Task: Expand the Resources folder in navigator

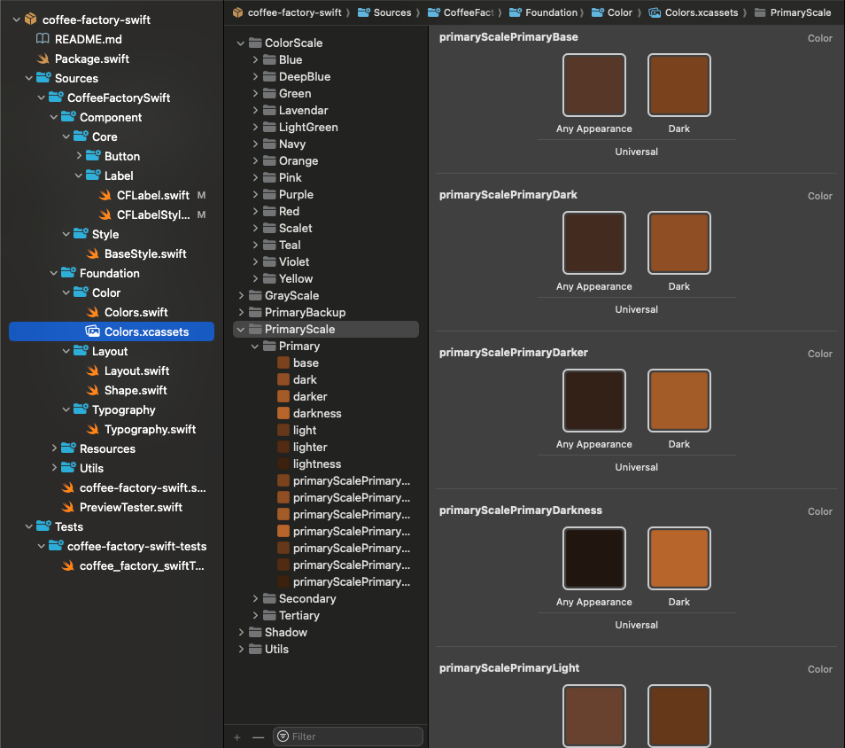Action: [54, 448]
